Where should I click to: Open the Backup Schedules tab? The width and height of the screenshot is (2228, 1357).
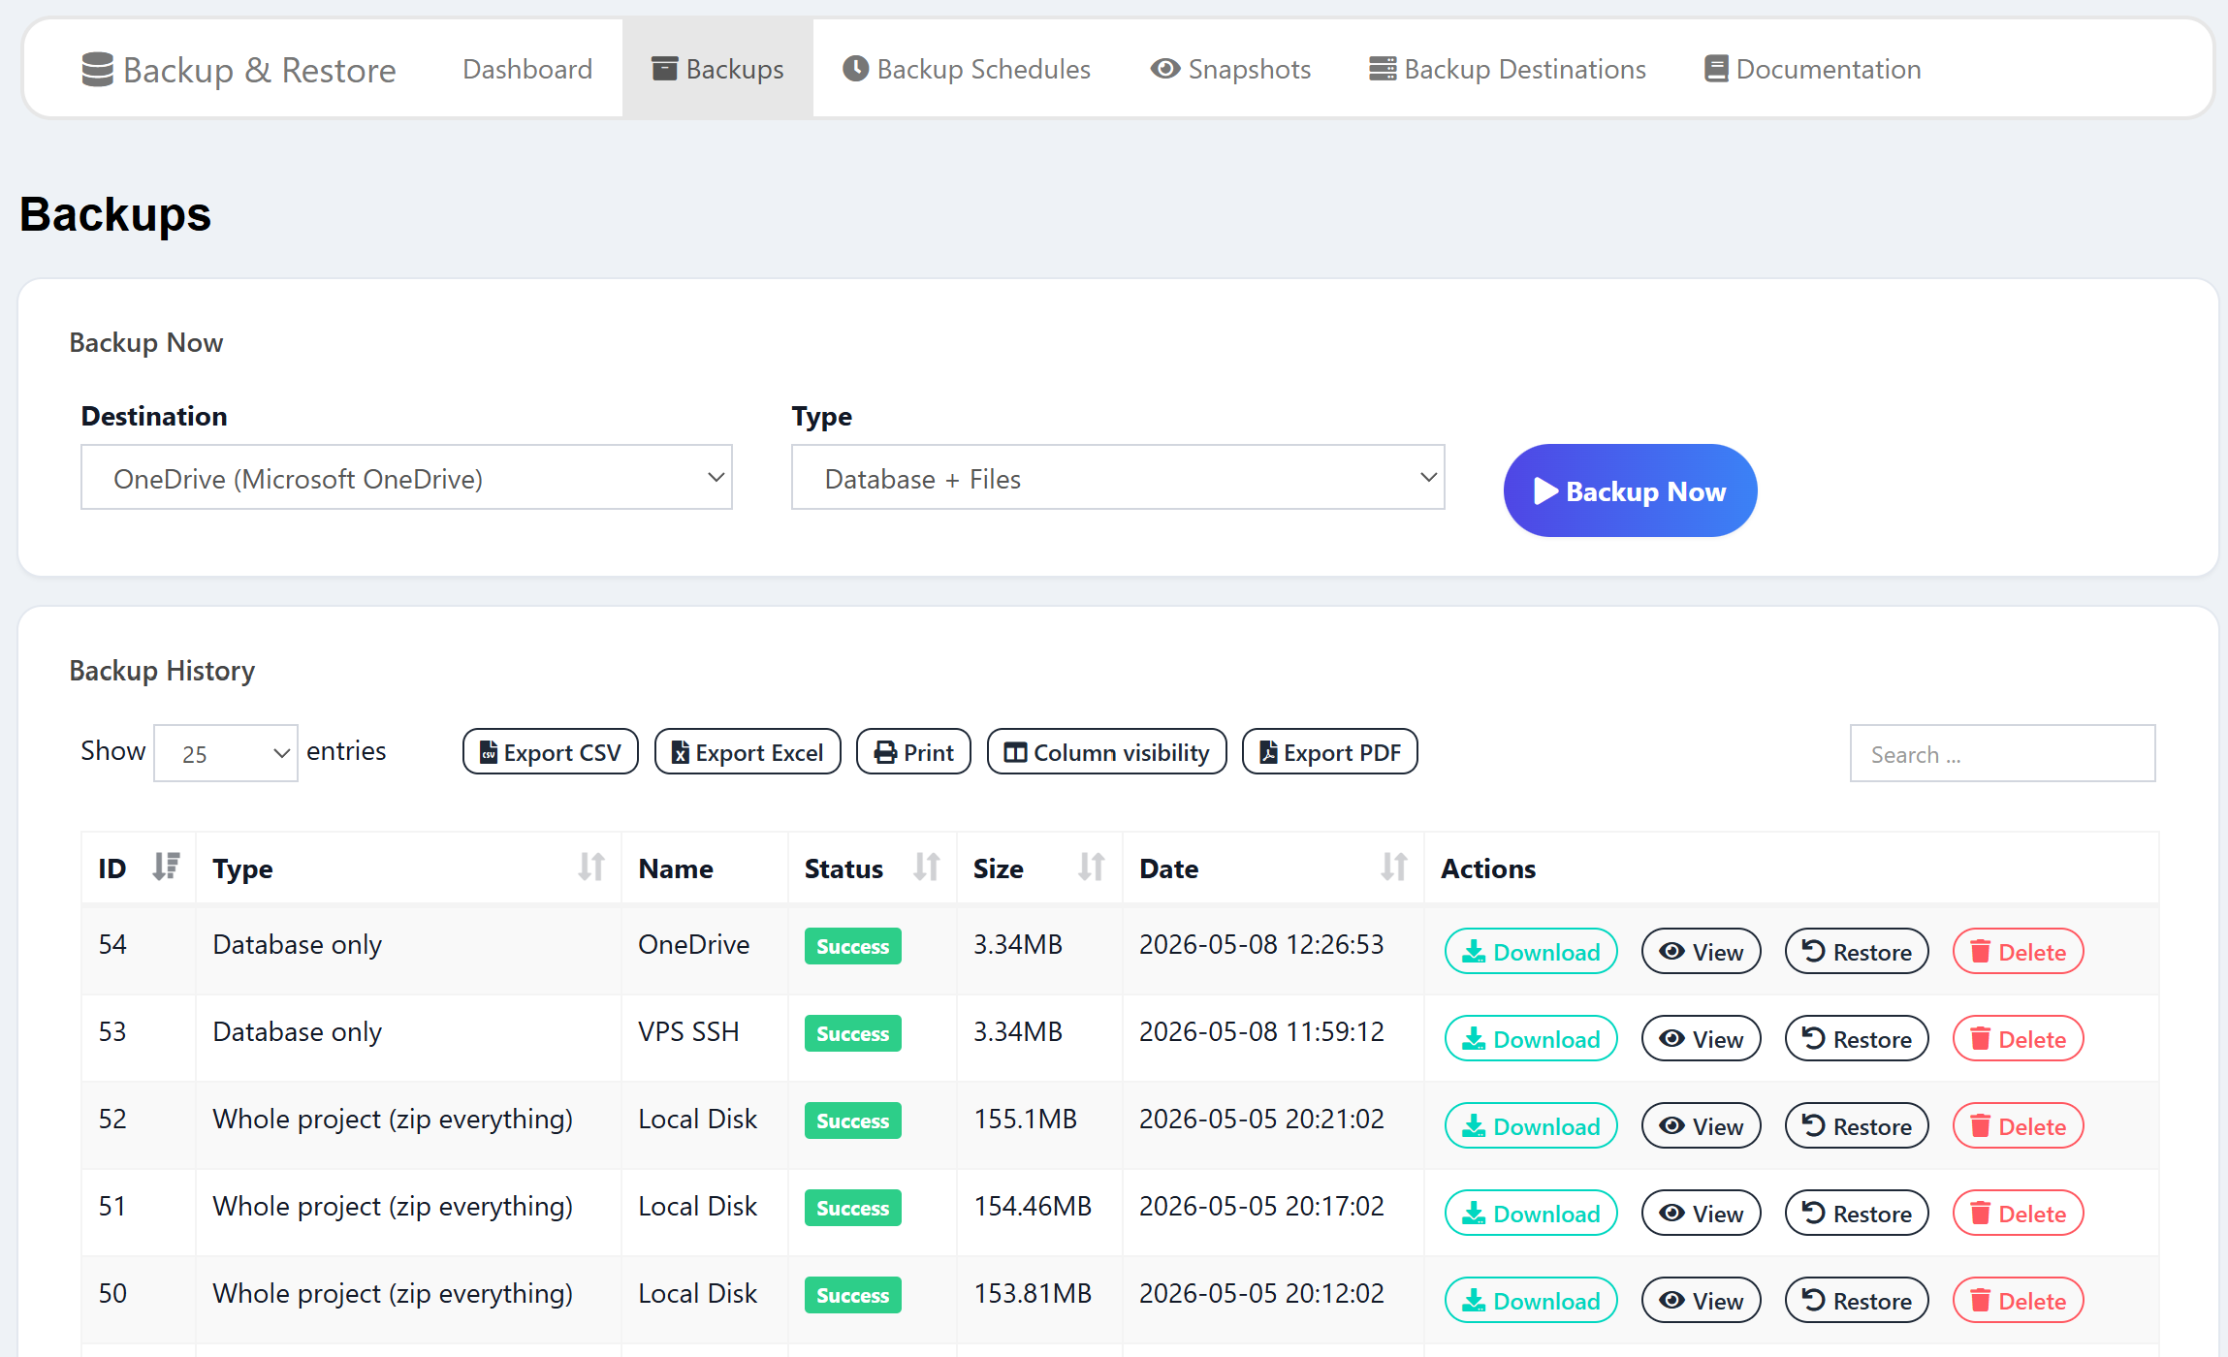(x=967, y=70)
